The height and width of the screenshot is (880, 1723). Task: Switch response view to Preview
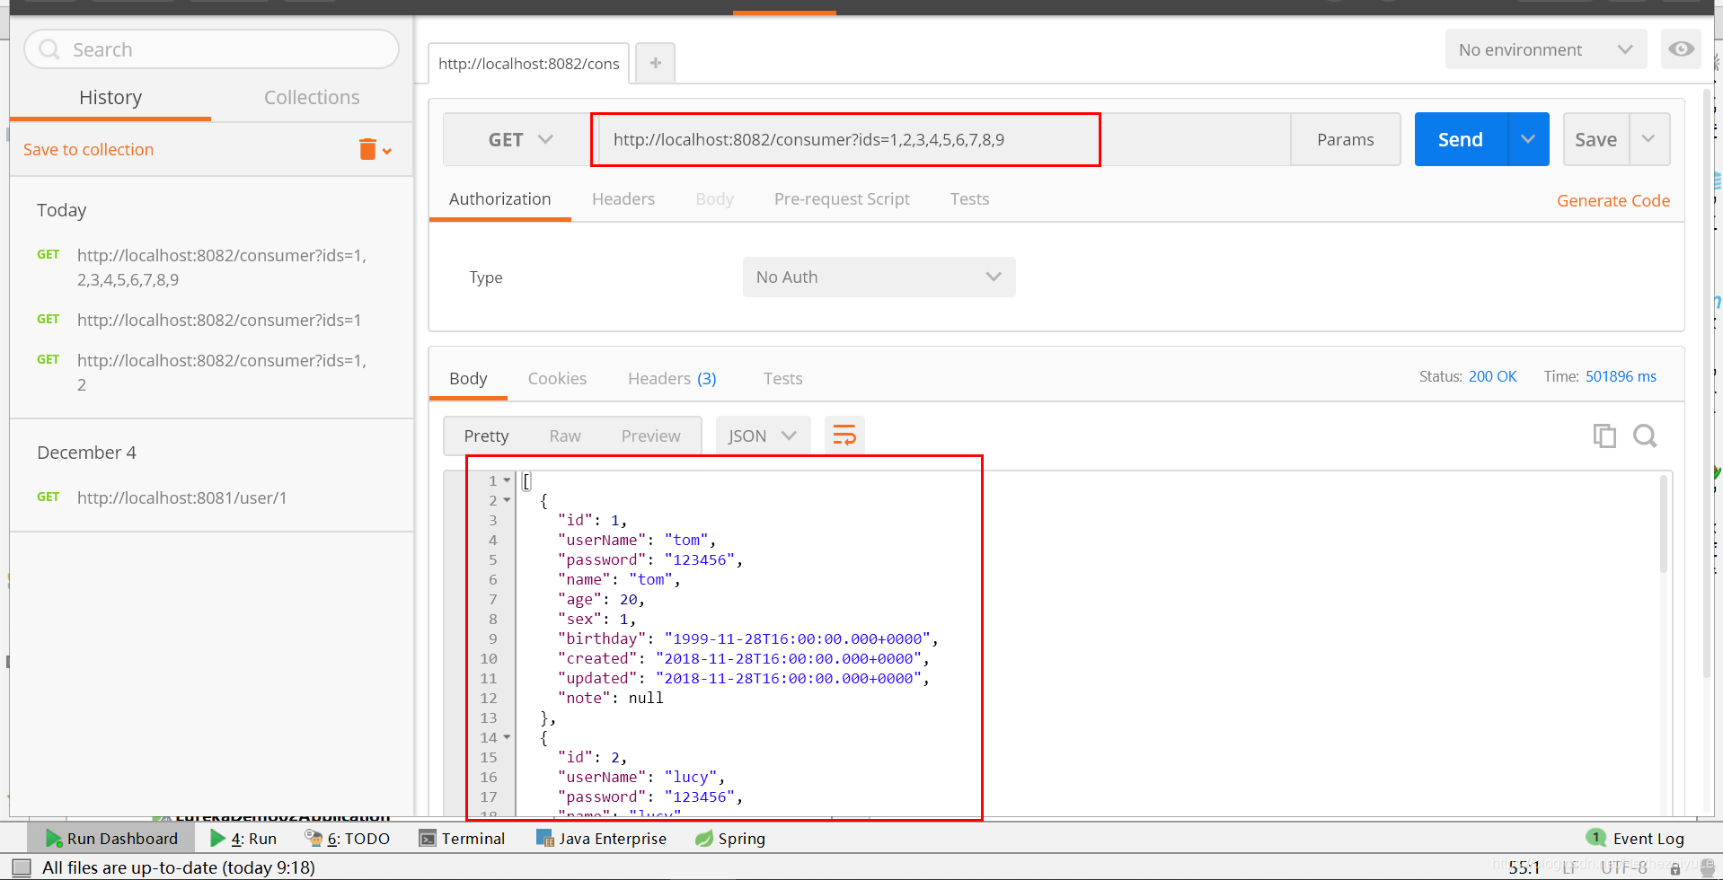pos(650,436)
